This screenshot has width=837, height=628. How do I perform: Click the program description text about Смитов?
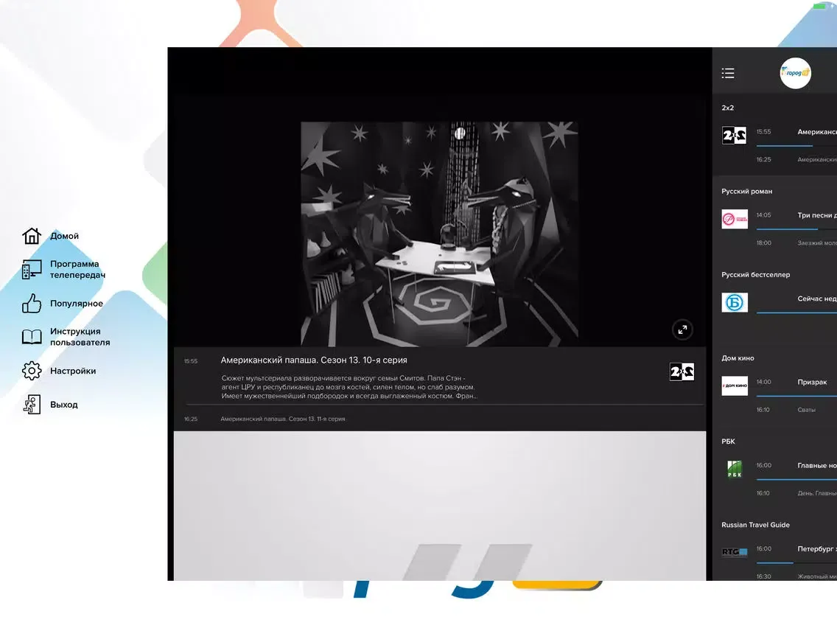point(349,387)
